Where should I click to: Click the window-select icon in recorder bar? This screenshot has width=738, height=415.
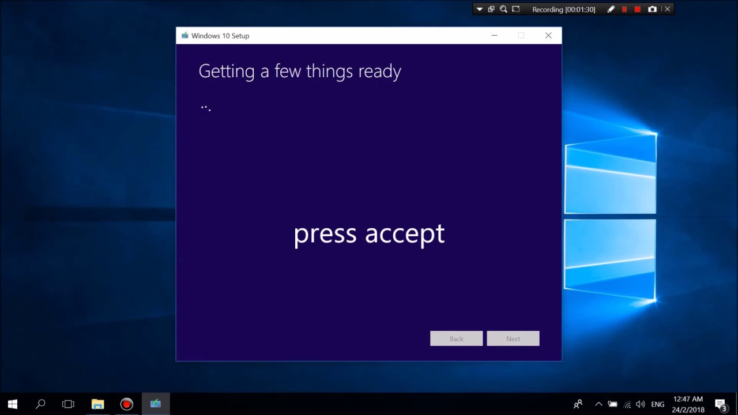pyautogui.click(x=491, y=9)
